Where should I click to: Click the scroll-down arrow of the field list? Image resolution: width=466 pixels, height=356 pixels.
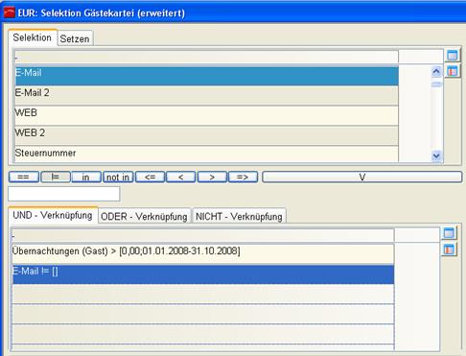point(436,155)
